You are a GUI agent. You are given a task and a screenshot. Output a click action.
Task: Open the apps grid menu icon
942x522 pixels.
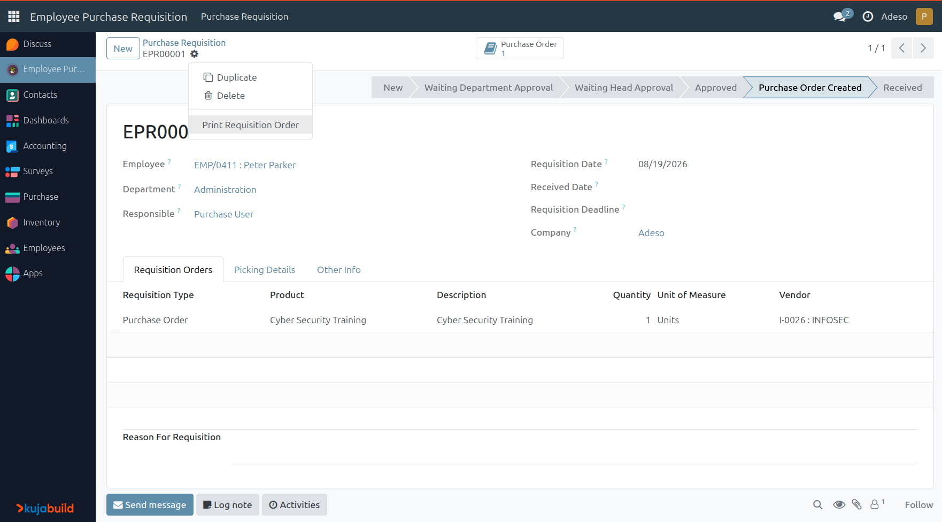tap(14, 17)
